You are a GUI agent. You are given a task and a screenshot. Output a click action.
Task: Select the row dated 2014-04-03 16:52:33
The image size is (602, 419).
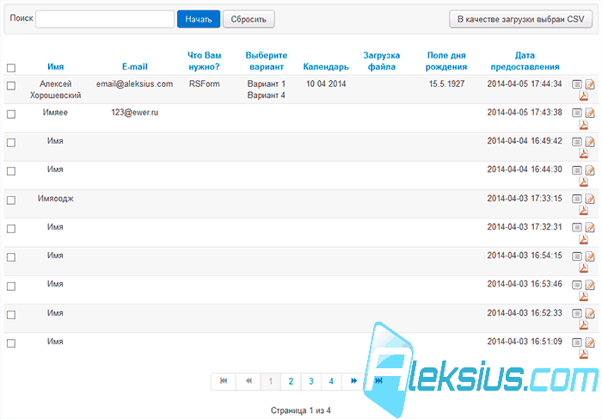[11, 315]
